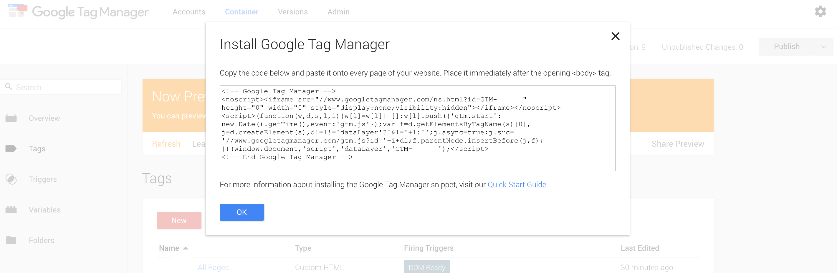The height and width of the screenshot is (273, 837).
Task: Select Folders in the sidebar
Action: (41, 240)
